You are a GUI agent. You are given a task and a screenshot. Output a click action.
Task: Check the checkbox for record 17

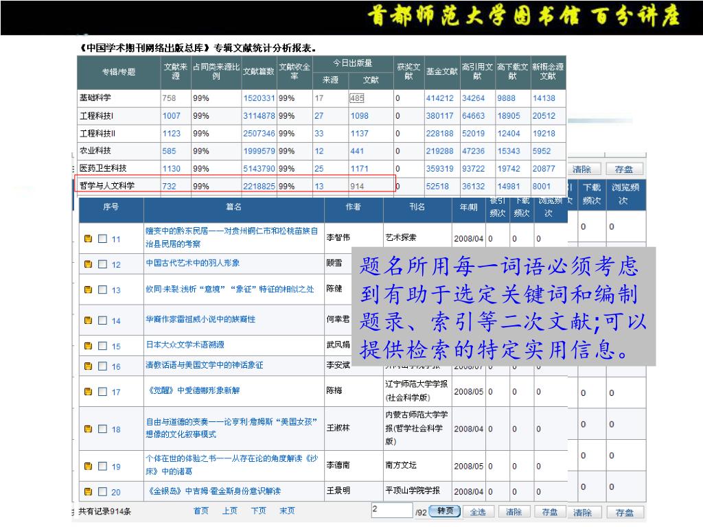(x=103, y=392)
